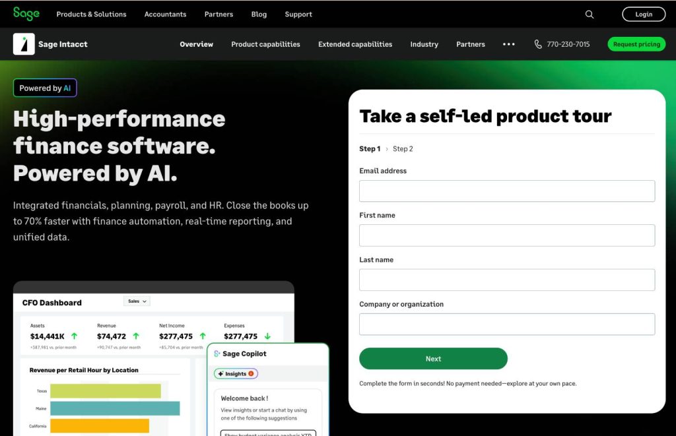Image resolution: width=676 pixels, height=436 pixels.
Task: Click the Request pricing button
Action: click(x=636, y=44)
